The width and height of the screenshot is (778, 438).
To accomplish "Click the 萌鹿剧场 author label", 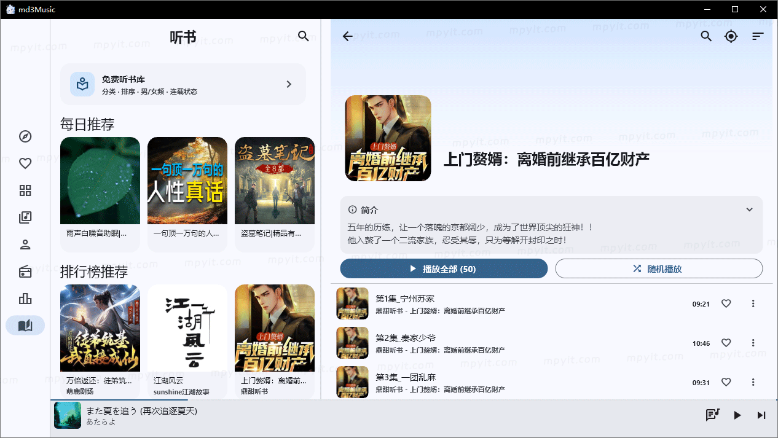I will [80, 391].
